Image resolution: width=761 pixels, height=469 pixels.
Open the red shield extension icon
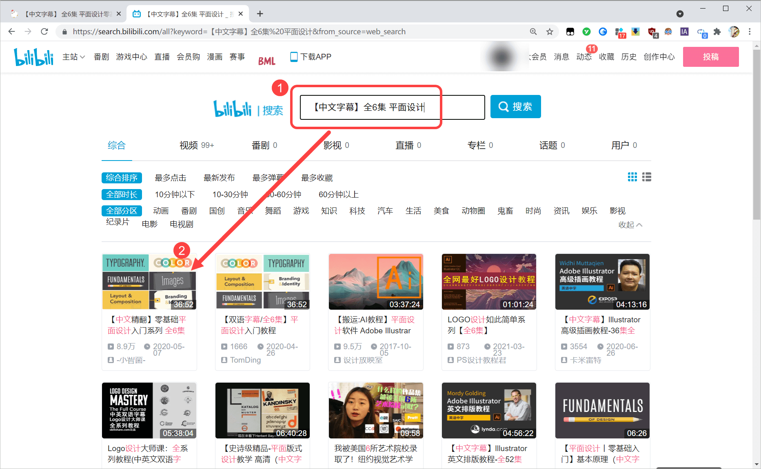pyautogui.click(x=652, y=32)
